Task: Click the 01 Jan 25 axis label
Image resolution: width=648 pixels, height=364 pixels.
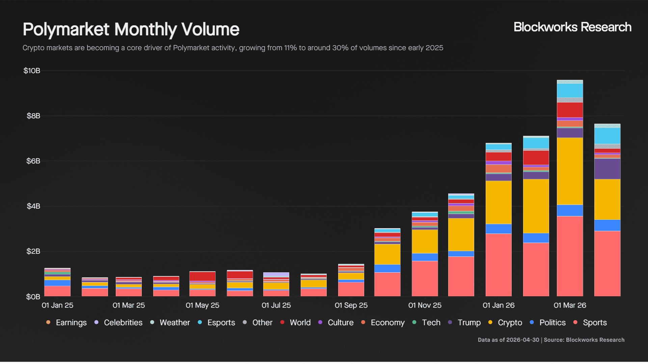Action: pyautogui.click(x=57, y=305)
